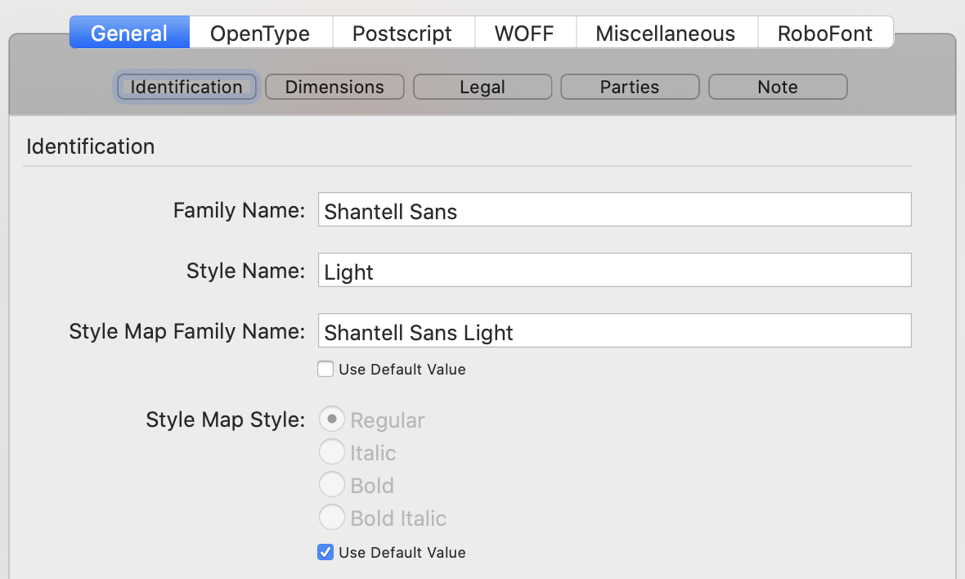Screen dimensions: 965x579
Task: Select the Bold style map radio button
Action: coord(332,484)
